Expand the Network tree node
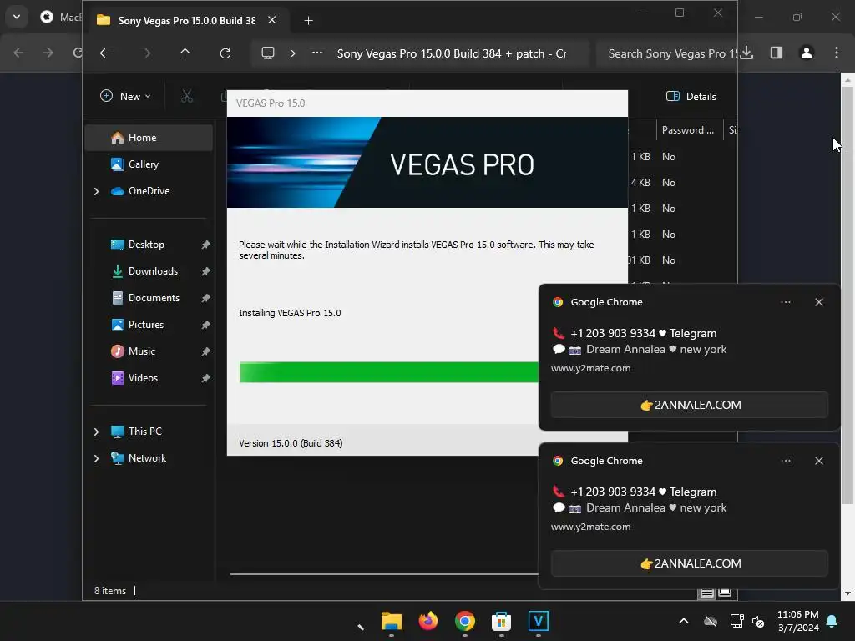This screenshot has height=641, width=855. click(x=97, y=458)
